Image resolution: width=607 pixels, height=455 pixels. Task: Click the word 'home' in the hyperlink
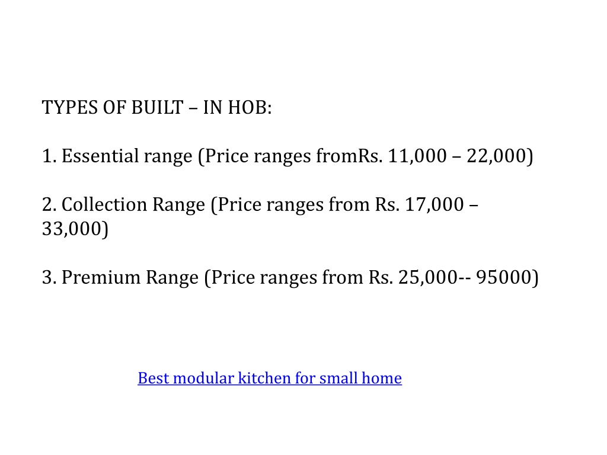pyautogui.click(x=381, y=378)
